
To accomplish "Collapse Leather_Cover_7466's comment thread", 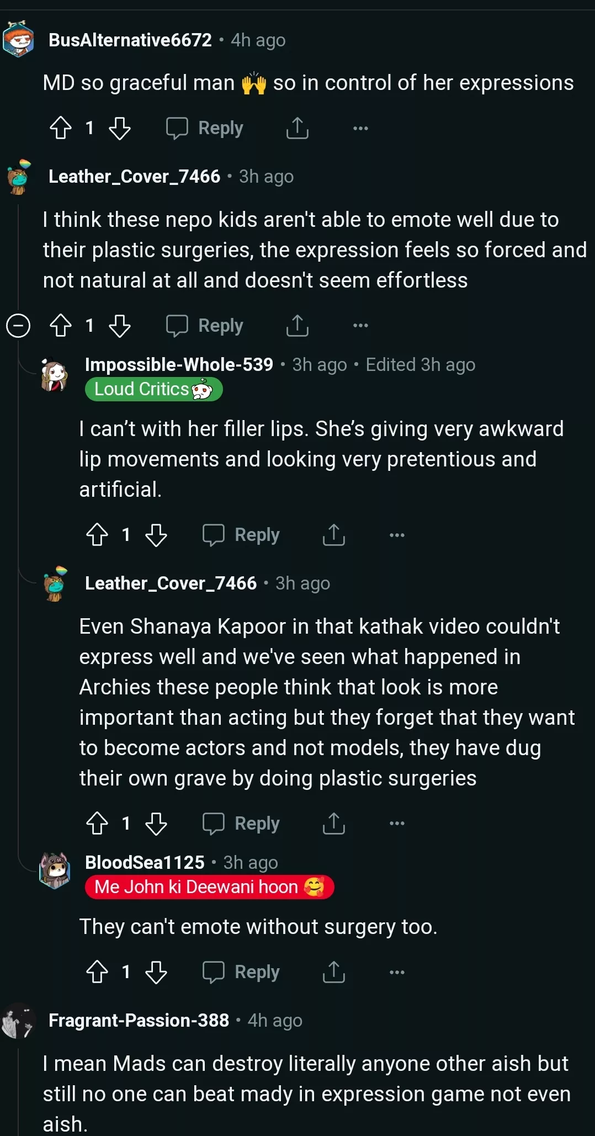I will (x=18, y=325).
